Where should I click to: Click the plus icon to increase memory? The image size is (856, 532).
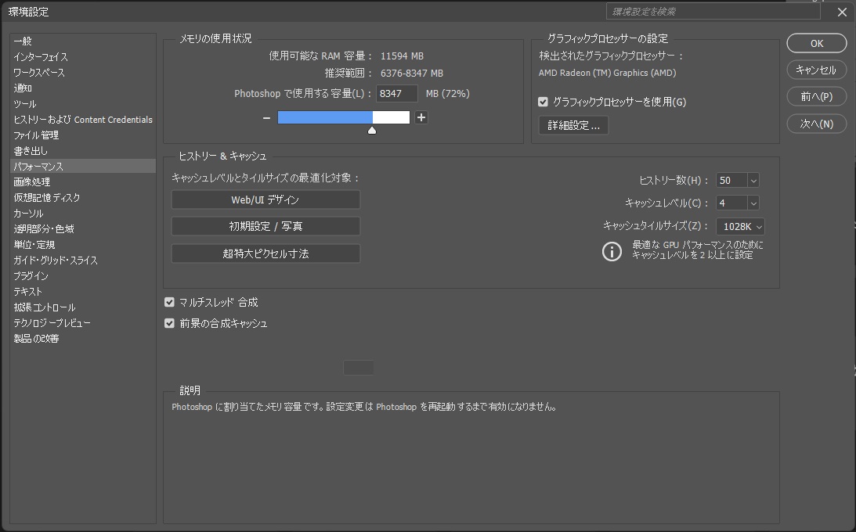pyautogui.click(x=421, y=117)
